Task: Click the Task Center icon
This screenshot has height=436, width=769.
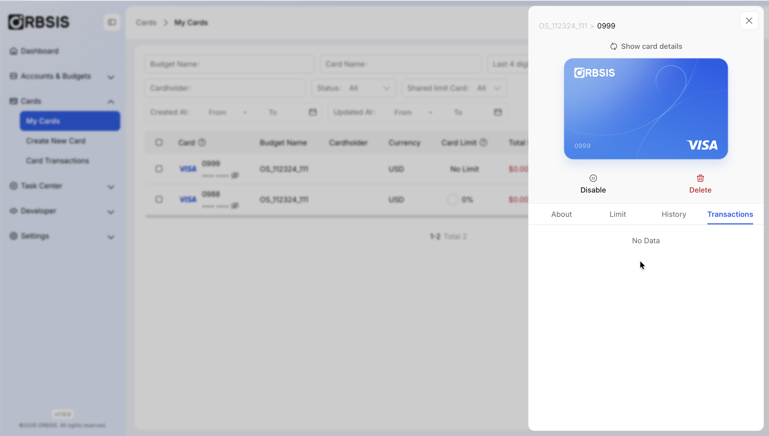Action: (x=14, y=186)
